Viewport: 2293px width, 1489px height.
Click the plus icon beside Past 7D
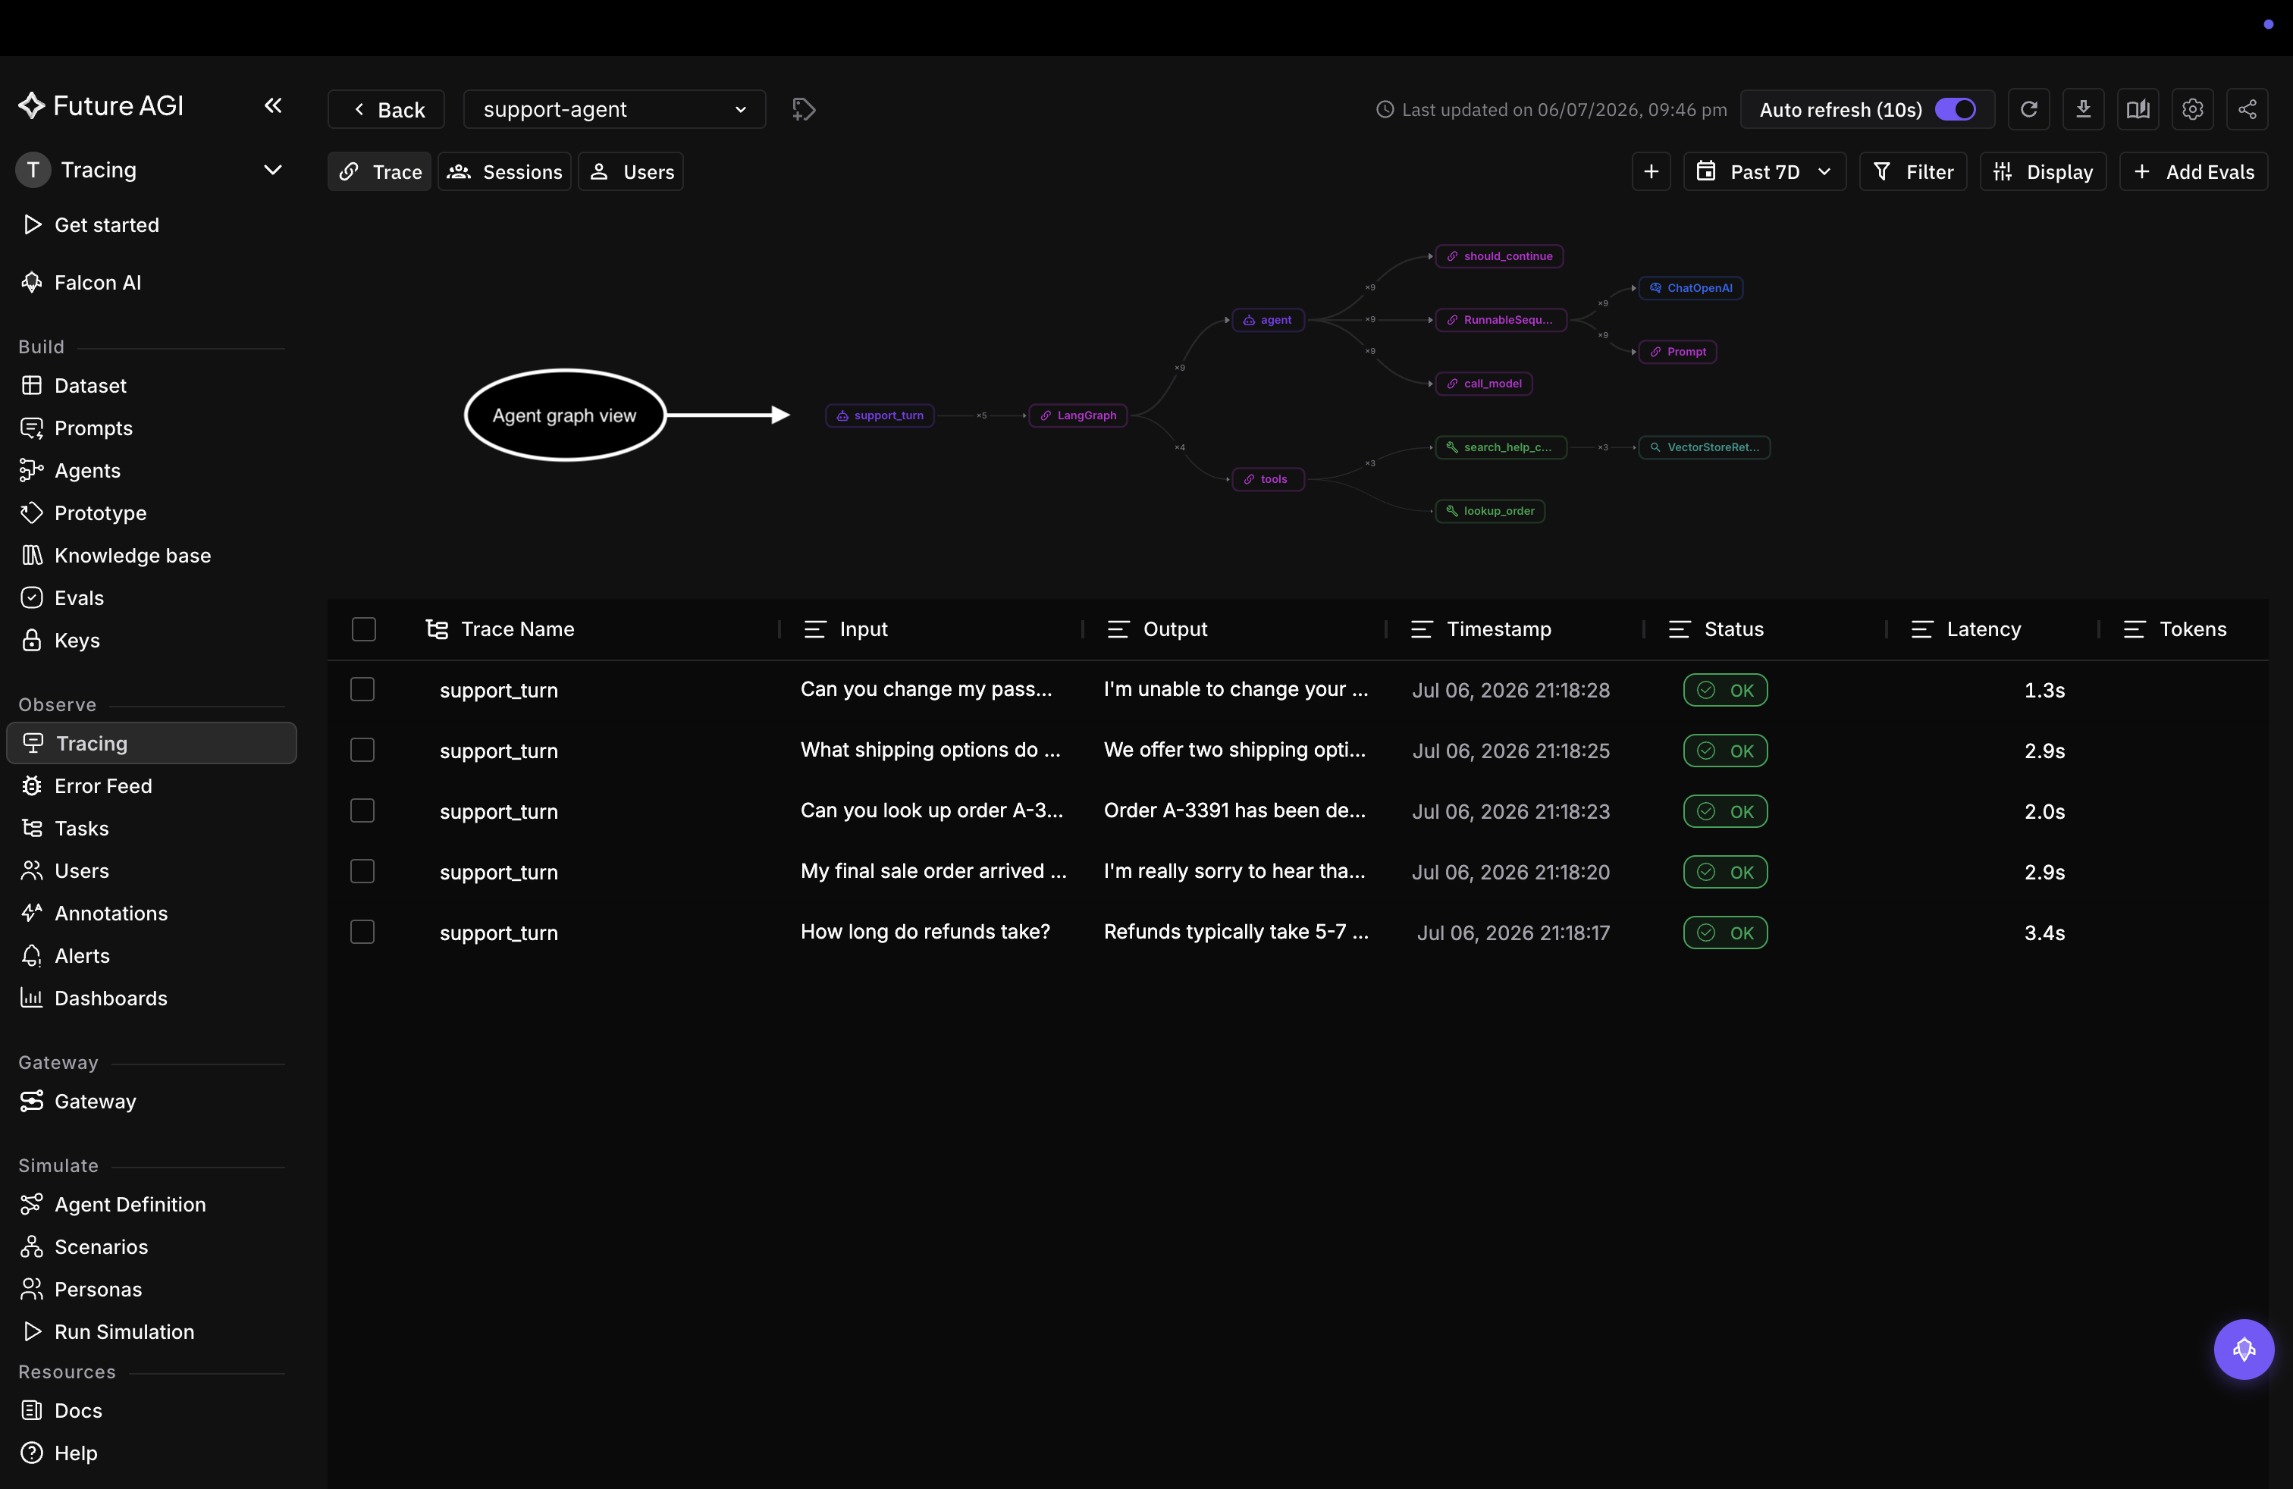tap(1651, 171)
